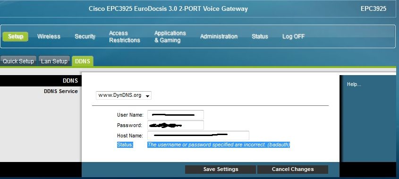
Task: View the Status tab
Action: [260, 36]
